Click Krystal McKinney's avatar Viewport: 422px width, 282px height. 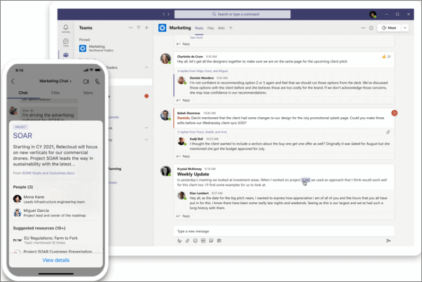(165, 171)
